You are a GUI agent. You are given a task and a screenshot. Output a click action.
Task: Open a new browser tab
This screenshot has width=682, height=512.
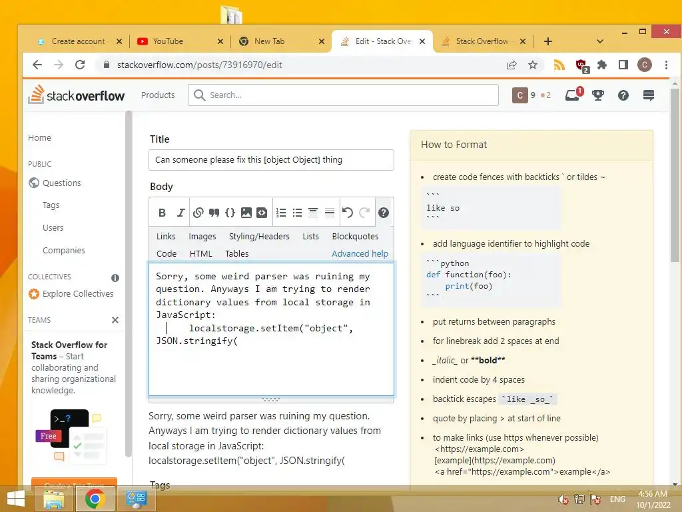(548, 41)
